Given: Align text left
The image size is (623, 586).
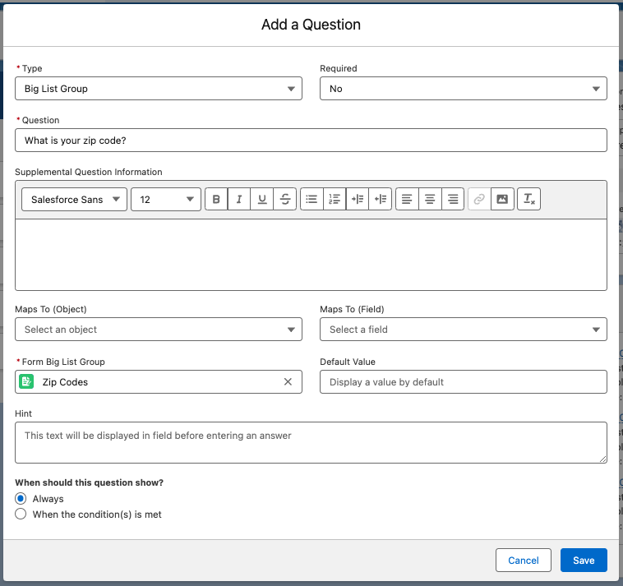Looking at the screenshot, I should pos(407,199).
